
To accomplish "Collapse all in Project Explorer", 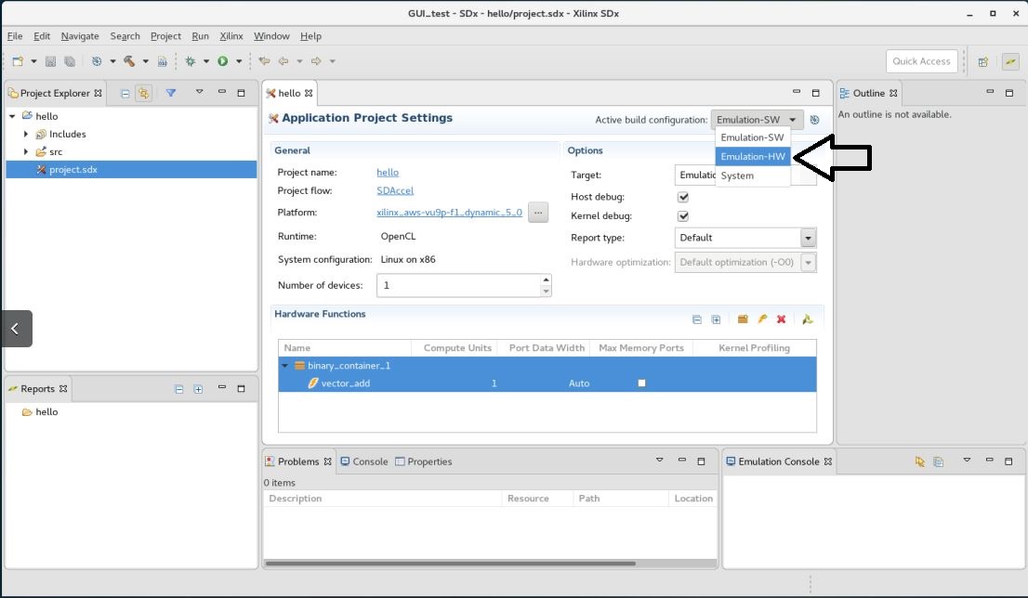I will 125,94.
